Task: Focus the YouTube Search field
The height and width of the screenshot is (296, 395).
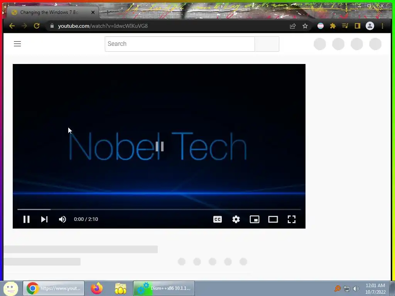Action: point(180,44)
